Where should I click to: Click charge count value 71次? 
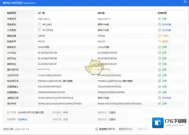(66, 119)
